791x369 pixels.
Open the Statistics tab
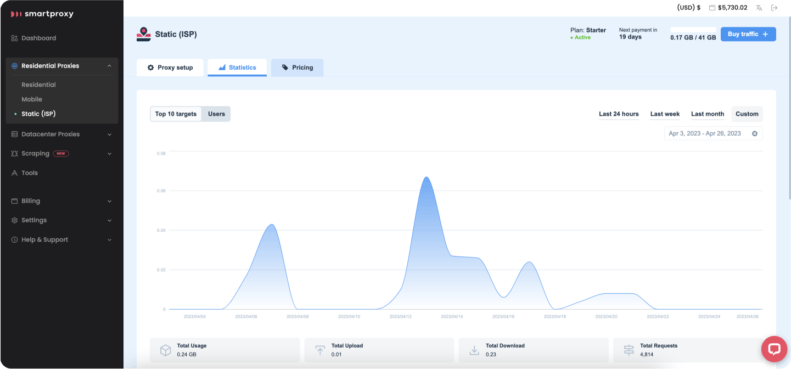point(237,68)
